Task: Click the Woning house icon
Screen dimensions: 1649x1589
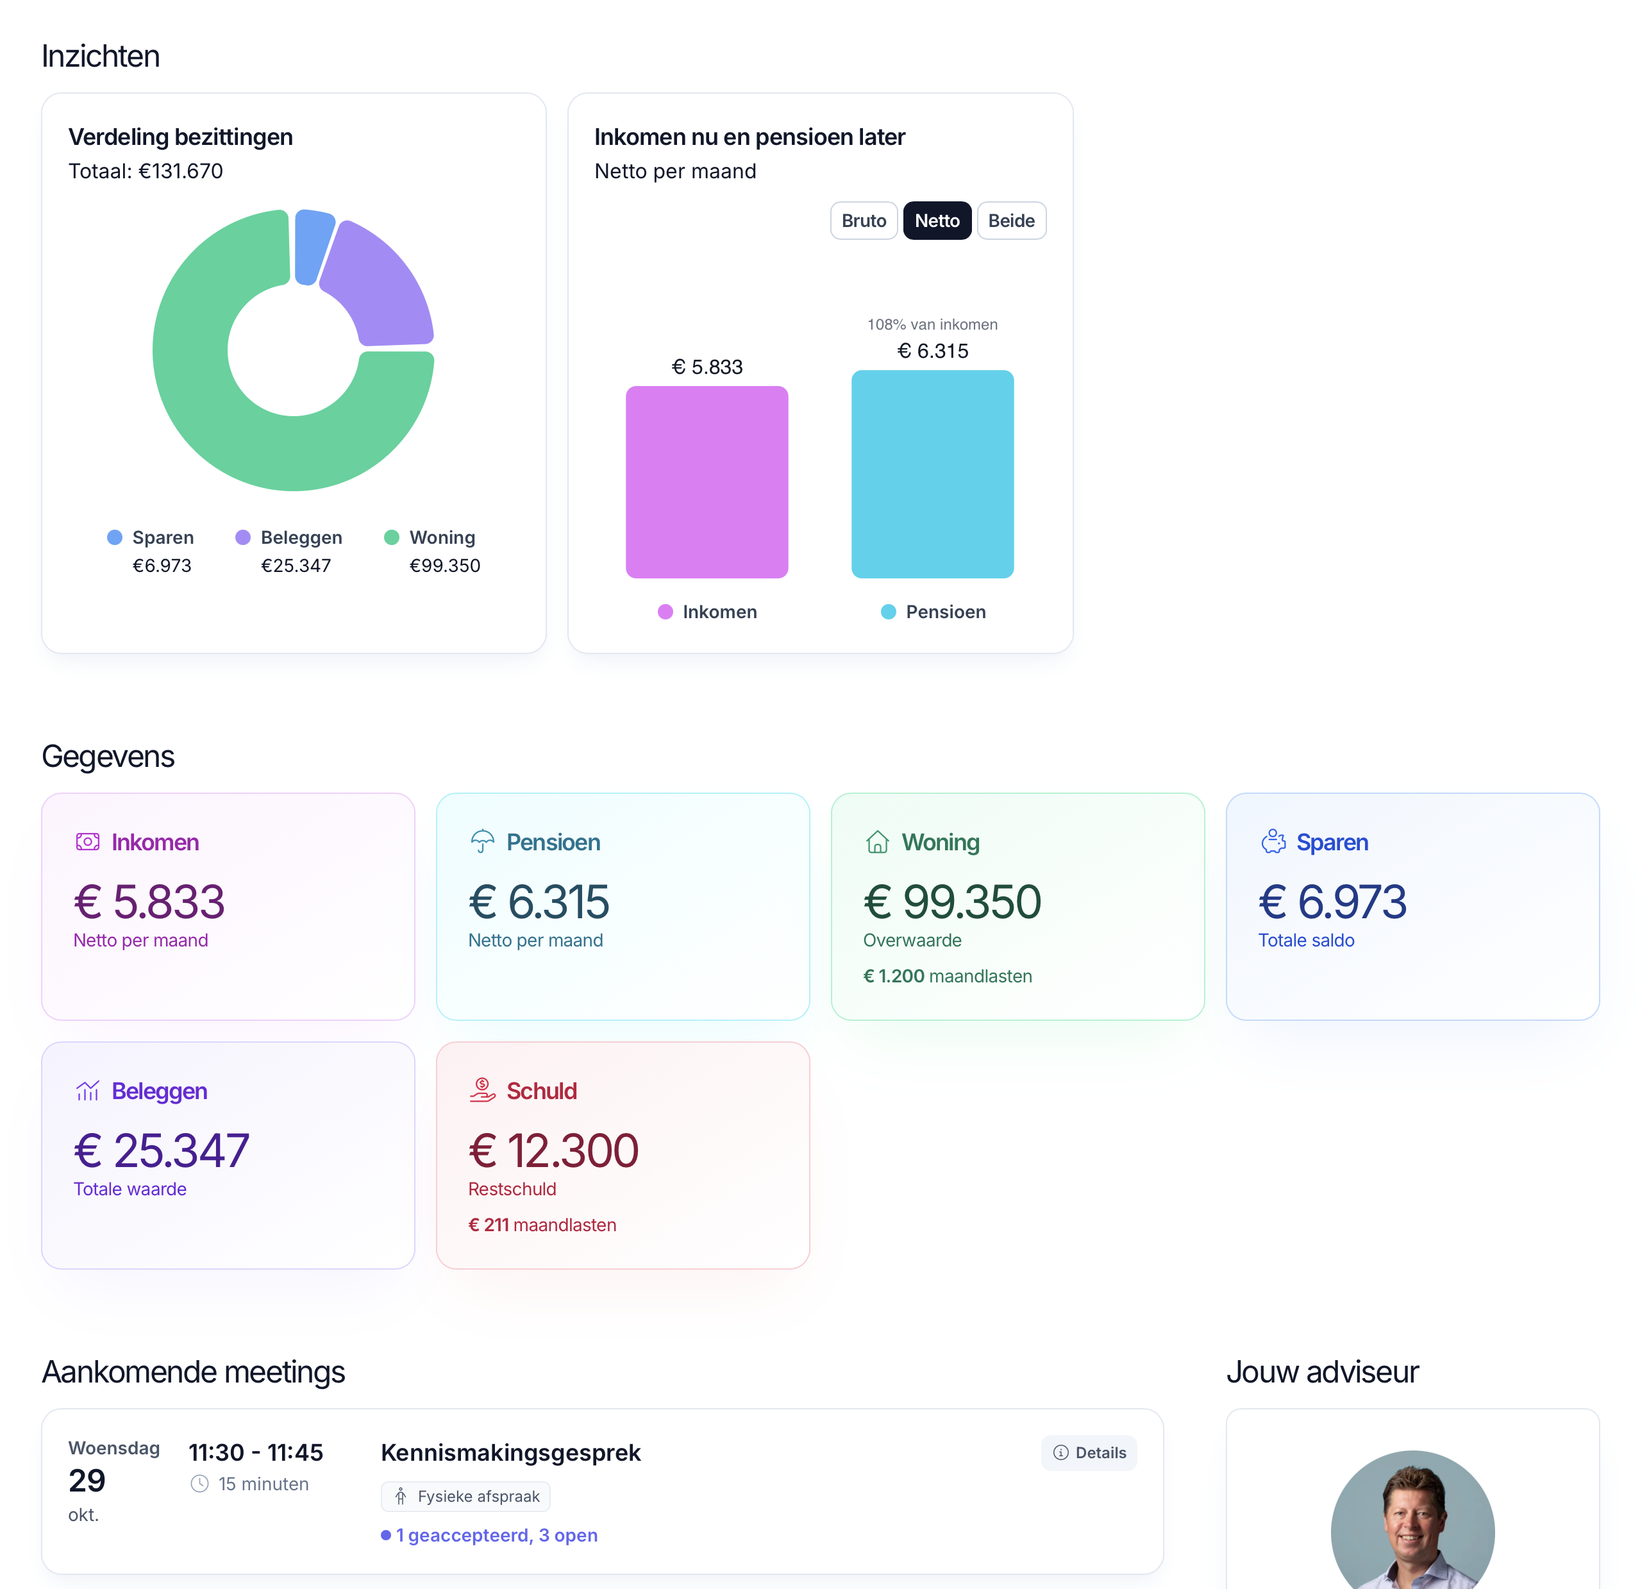Action: [878, 841]
